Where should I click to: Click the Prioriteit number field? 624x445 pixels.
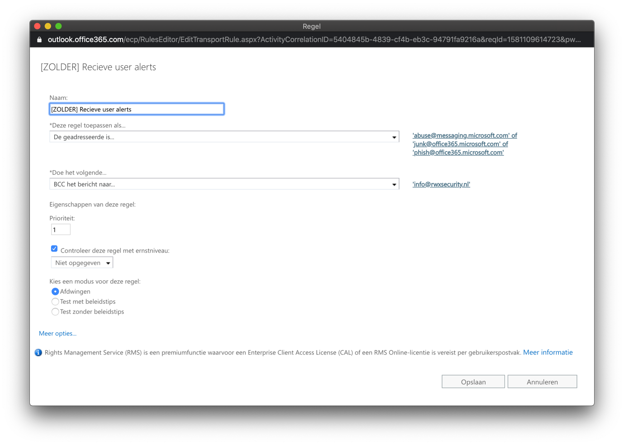(x=61, y=230)
